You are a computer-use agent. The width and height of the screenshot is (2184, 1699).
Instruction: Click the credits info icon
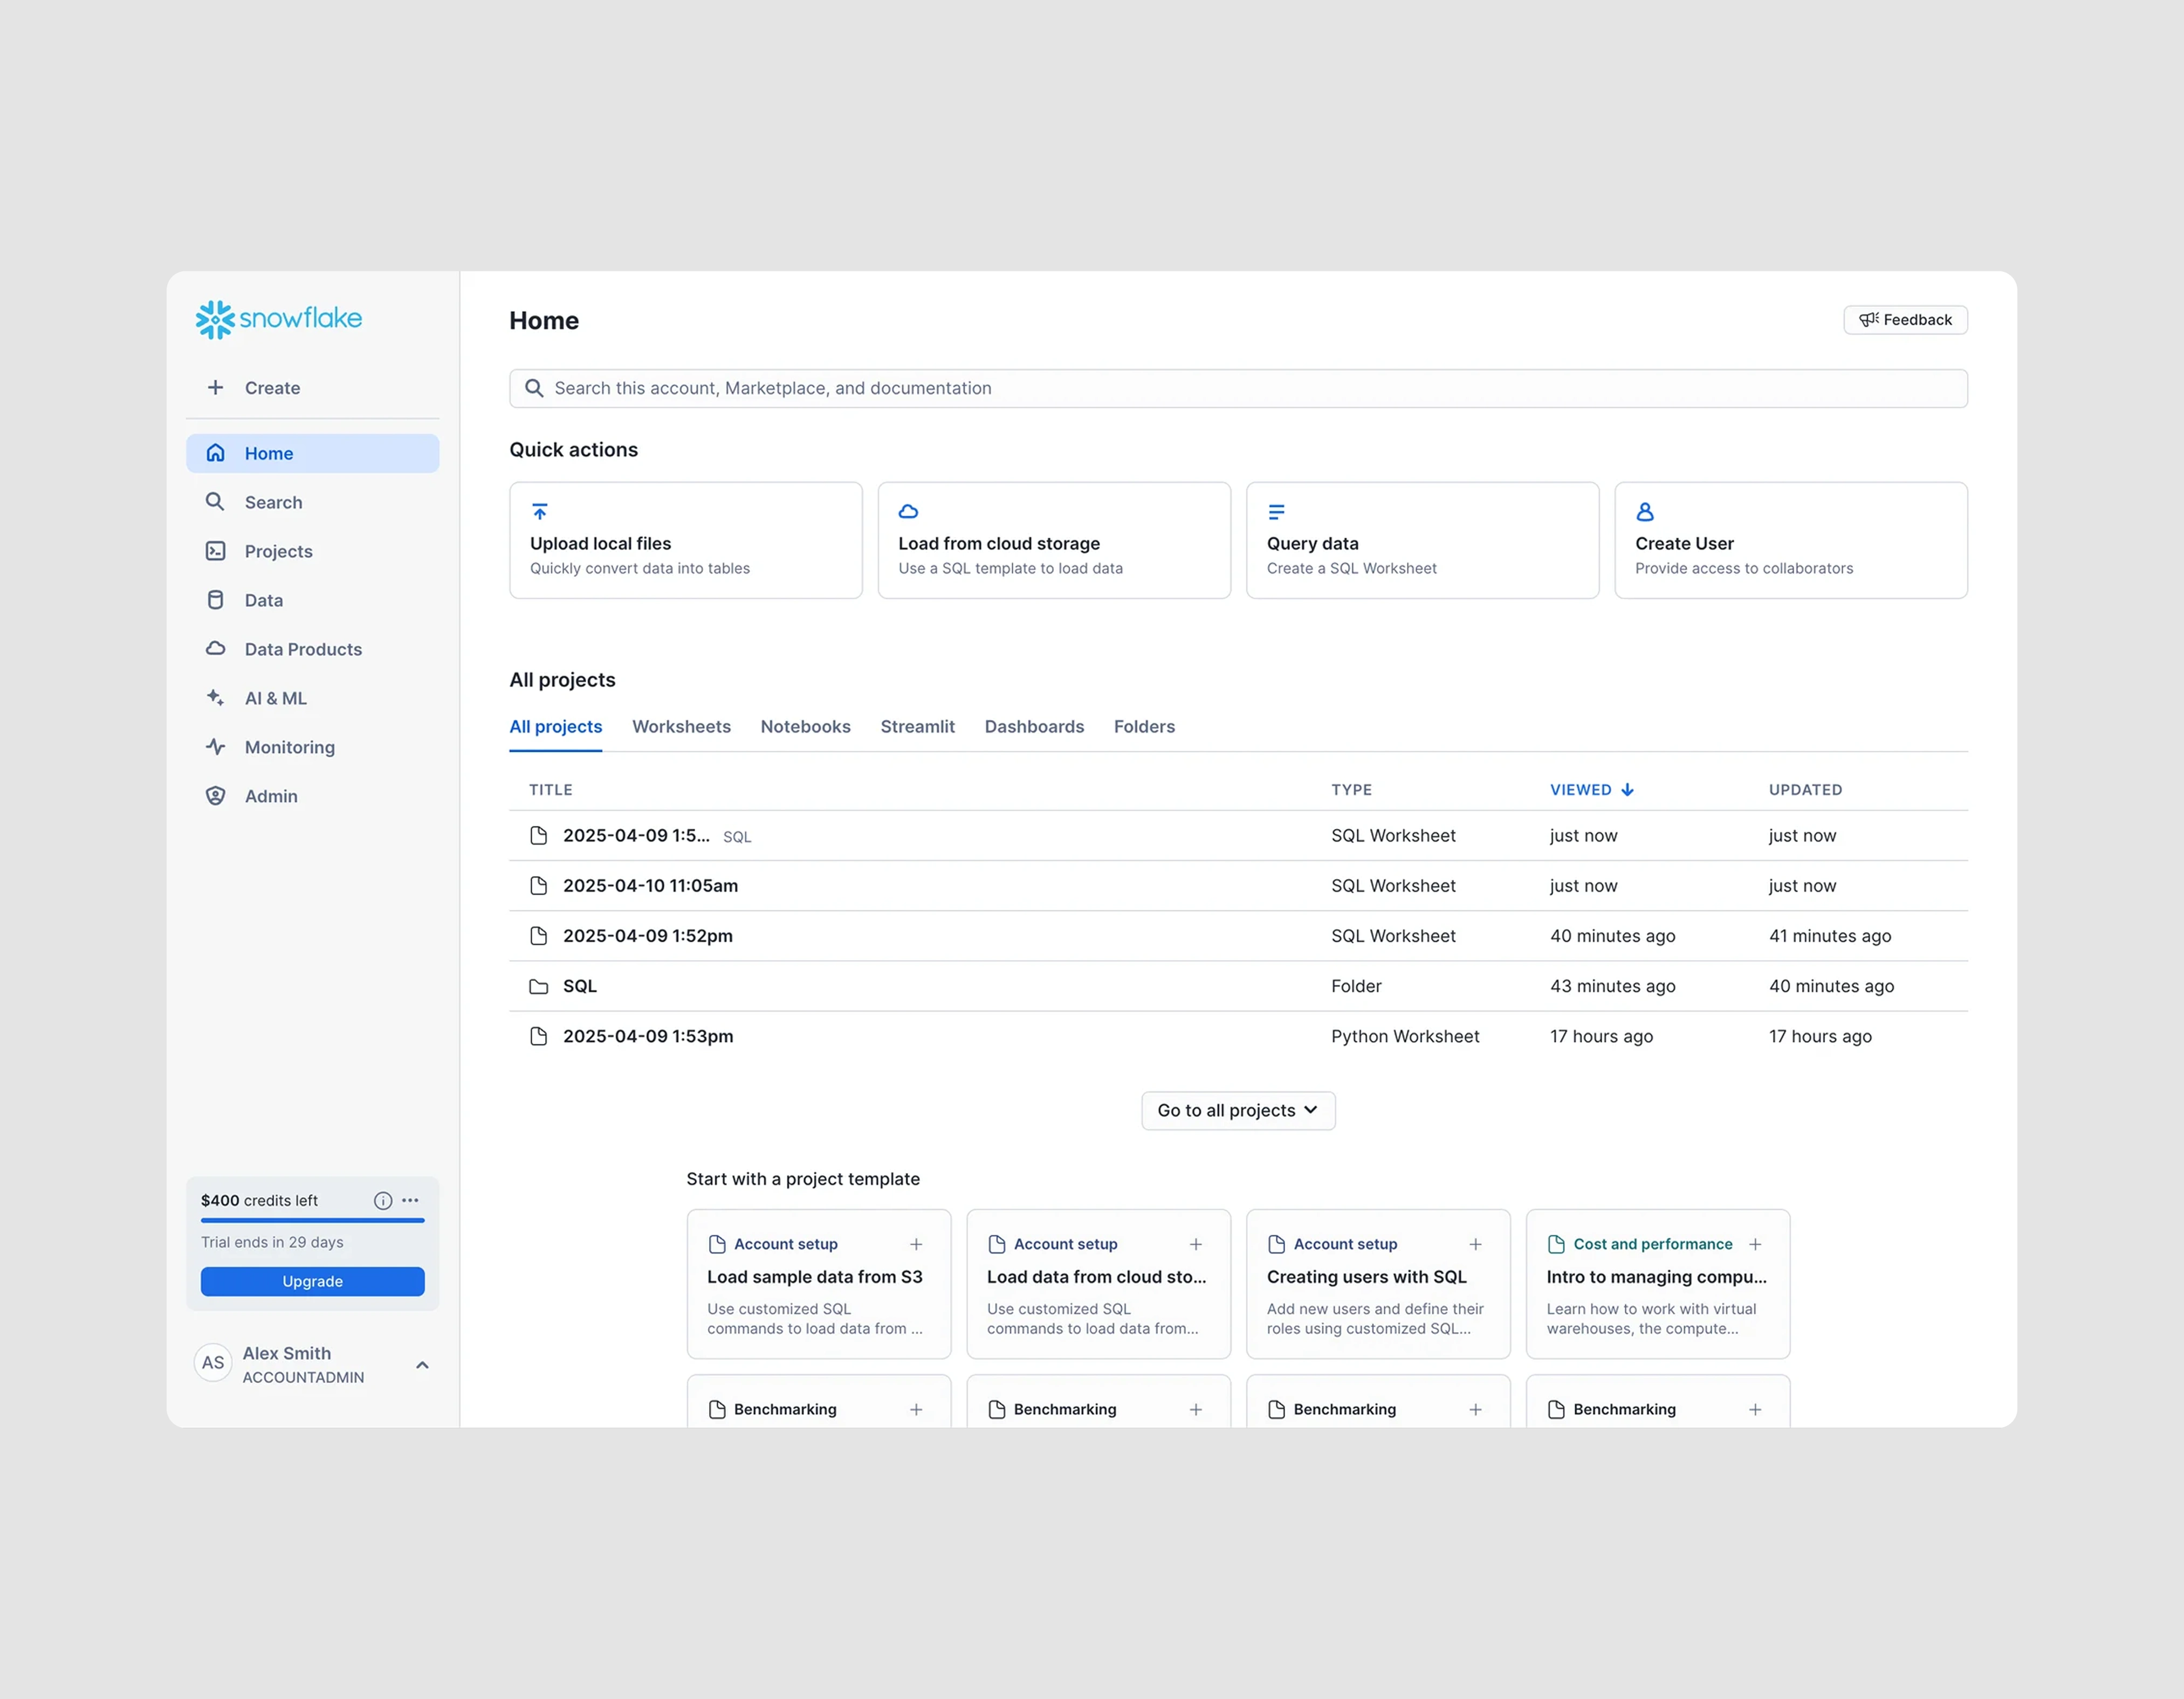[x=383, y=1200]
